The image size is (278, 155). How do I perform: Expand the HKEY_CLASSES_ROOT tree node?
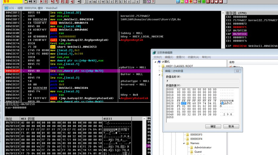(x=160, y=66)
